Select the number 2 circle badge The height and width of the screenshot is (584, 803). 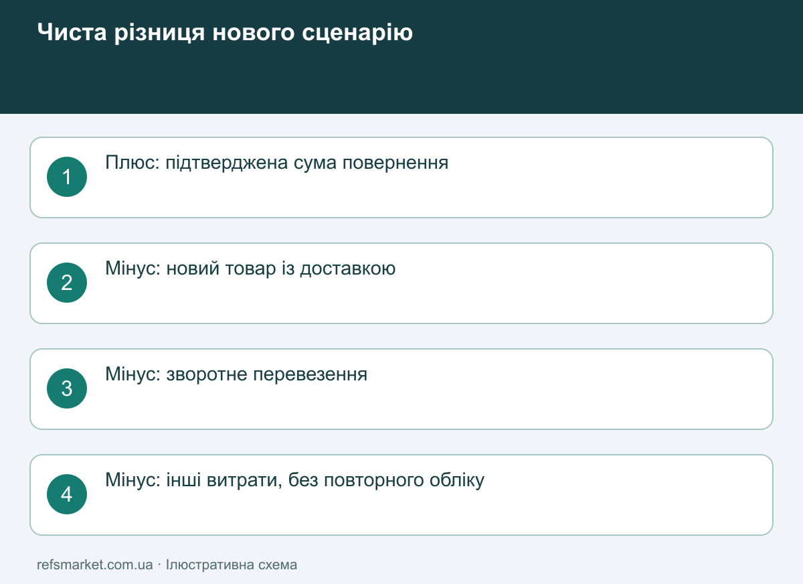67,283
